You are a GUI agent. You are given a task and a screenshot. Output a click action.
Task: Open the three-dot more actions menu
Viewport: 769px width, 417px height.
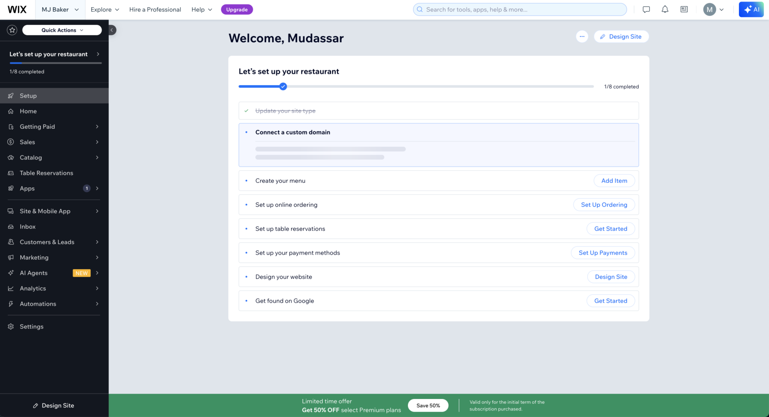pyautogui.click(x=582, y=37)
